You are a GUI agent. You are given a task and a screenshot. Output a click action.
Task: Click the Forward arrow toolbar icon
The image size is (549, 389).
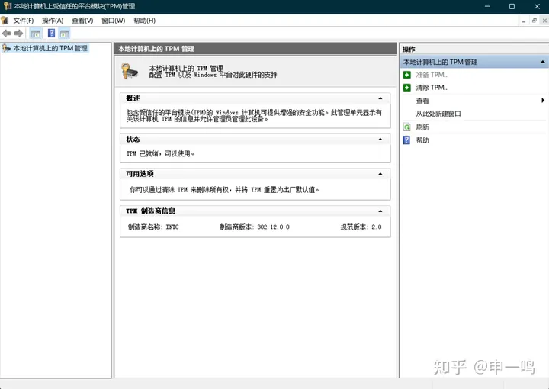[18, 34]
